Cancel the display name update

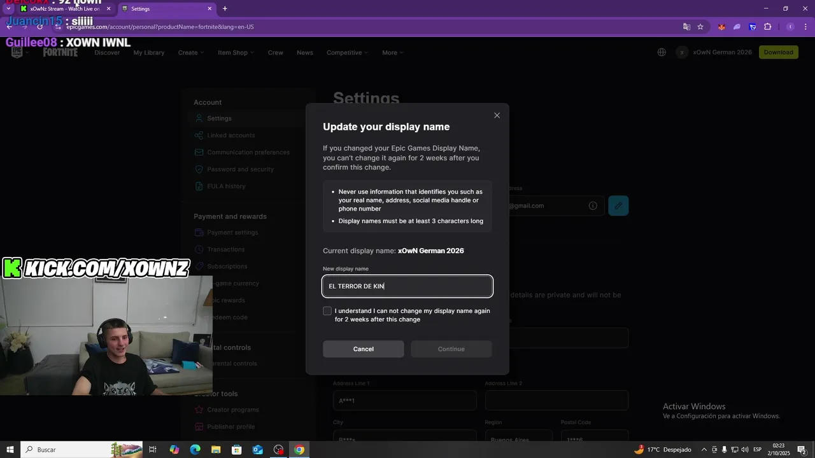[x=363, y=349]
